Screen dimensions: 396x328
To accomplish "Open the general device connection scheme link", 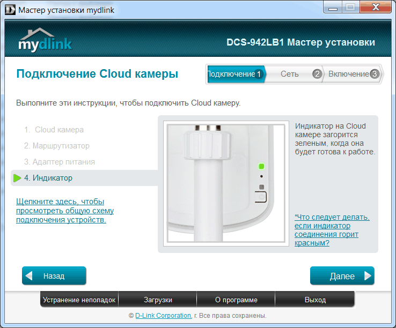I will click(65, 211).
